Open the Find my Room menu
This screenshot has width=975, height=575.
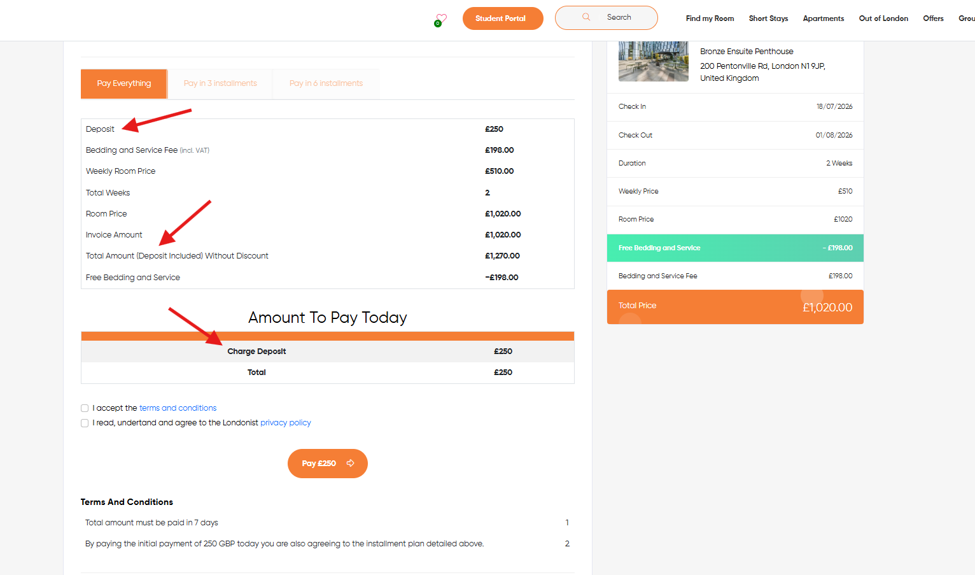710,18
